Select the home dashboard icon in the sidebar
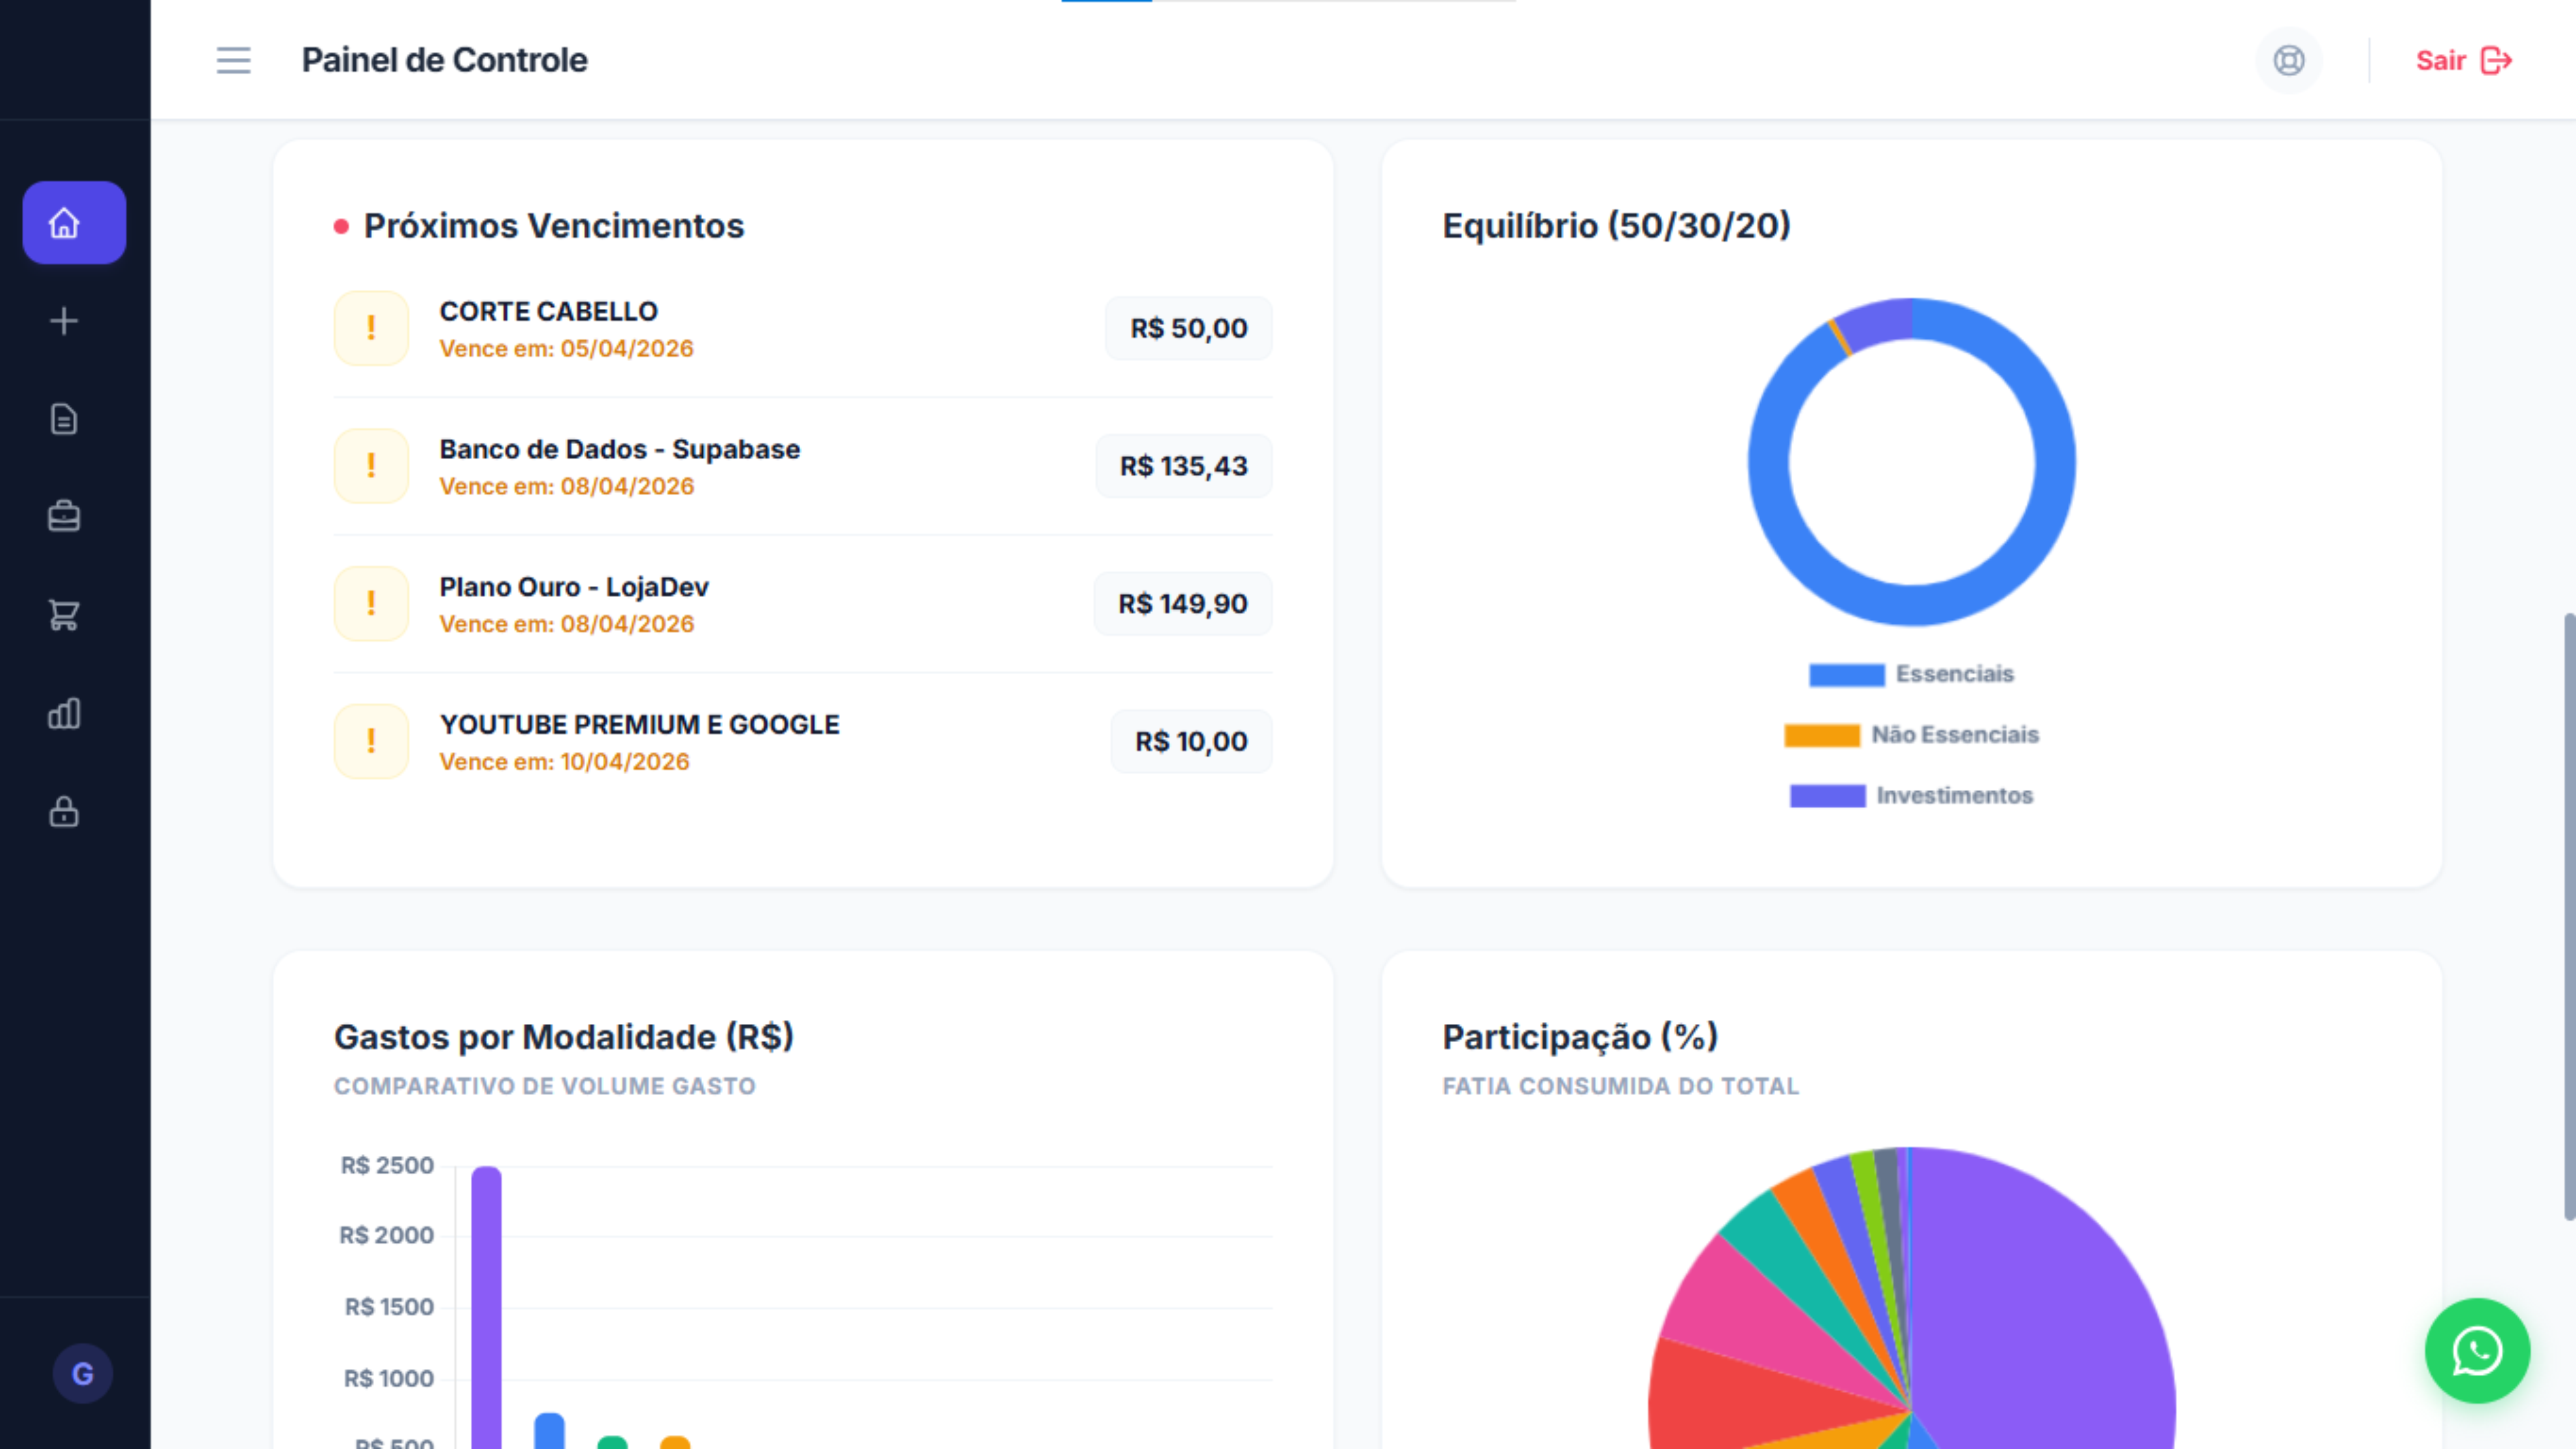Screen dimensions: 2576x1449 74,223
